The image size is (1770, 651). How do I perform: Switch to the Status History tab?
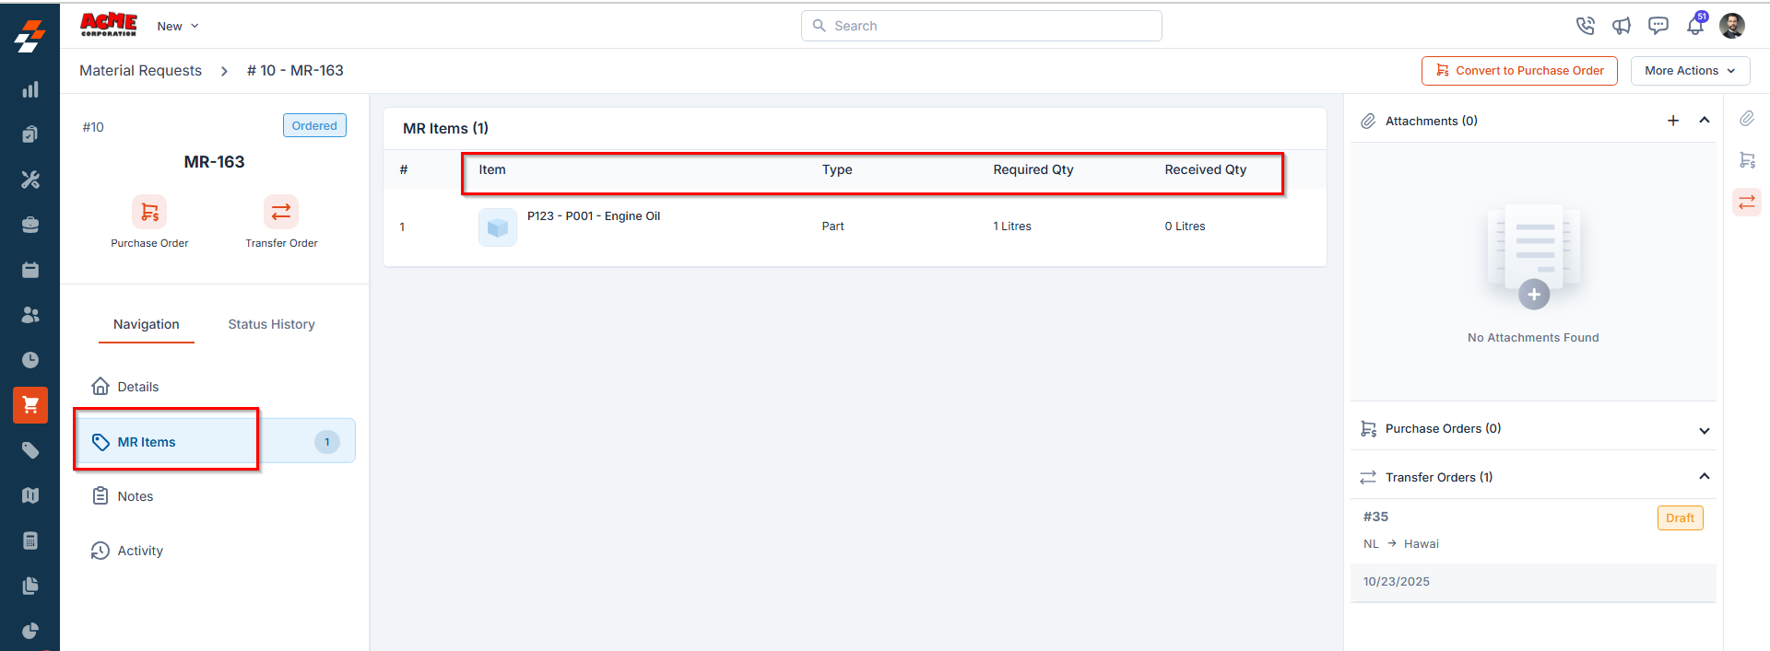tap(271, 324)
